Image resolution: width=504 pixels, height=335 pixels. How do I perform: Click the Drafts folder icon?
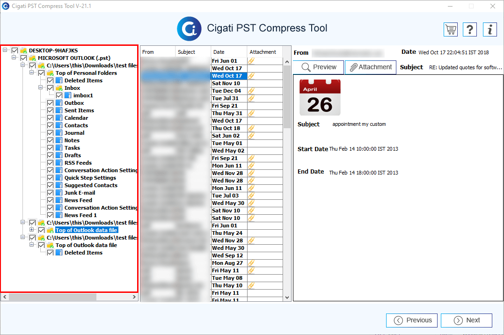[59, 155]
